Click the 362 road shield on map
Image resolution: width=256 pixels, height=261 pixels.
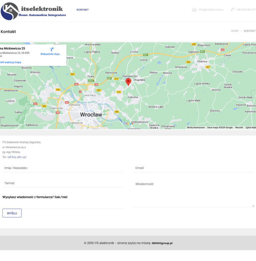pyautogui.click(x=44, y=106)
